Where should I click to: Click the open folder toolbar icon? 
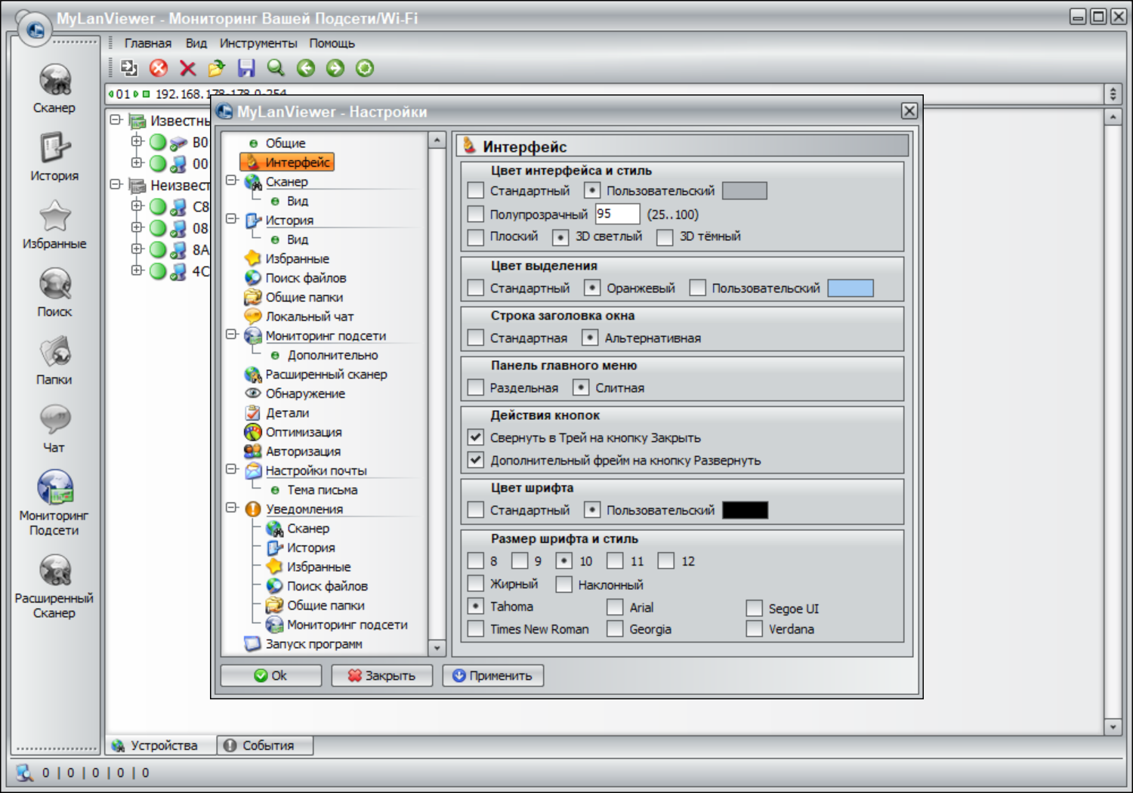[217, 68]
